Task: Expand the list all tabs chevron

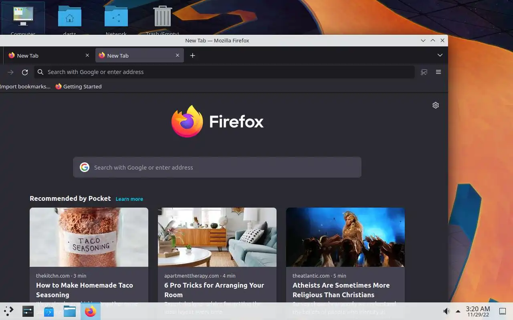Action: [440, 55]
